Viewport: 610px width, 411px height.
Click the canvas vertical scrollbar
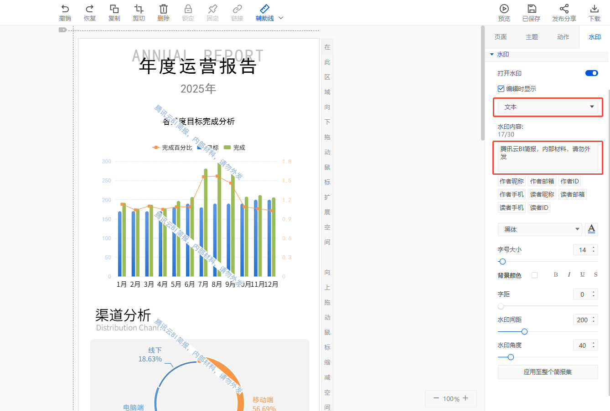(482, 83)
